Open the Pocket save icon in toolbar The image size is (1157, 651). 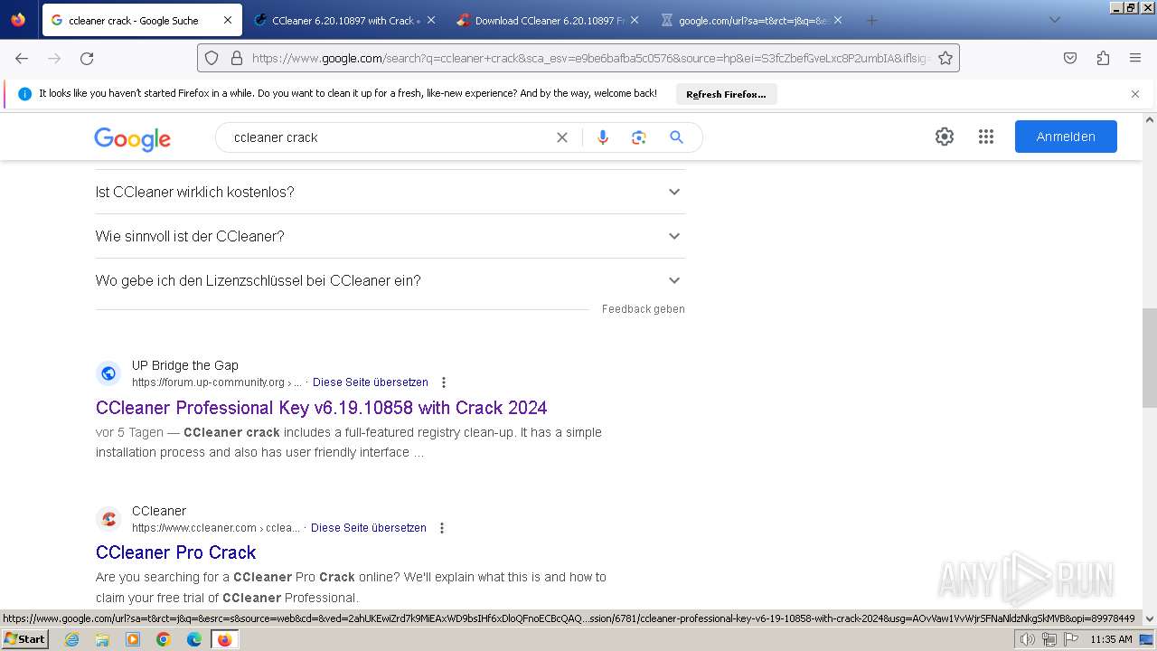[1070, 58]
